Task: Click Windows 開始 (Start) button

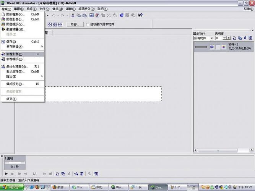Action: pyautogui.click(x=12, y=187)
